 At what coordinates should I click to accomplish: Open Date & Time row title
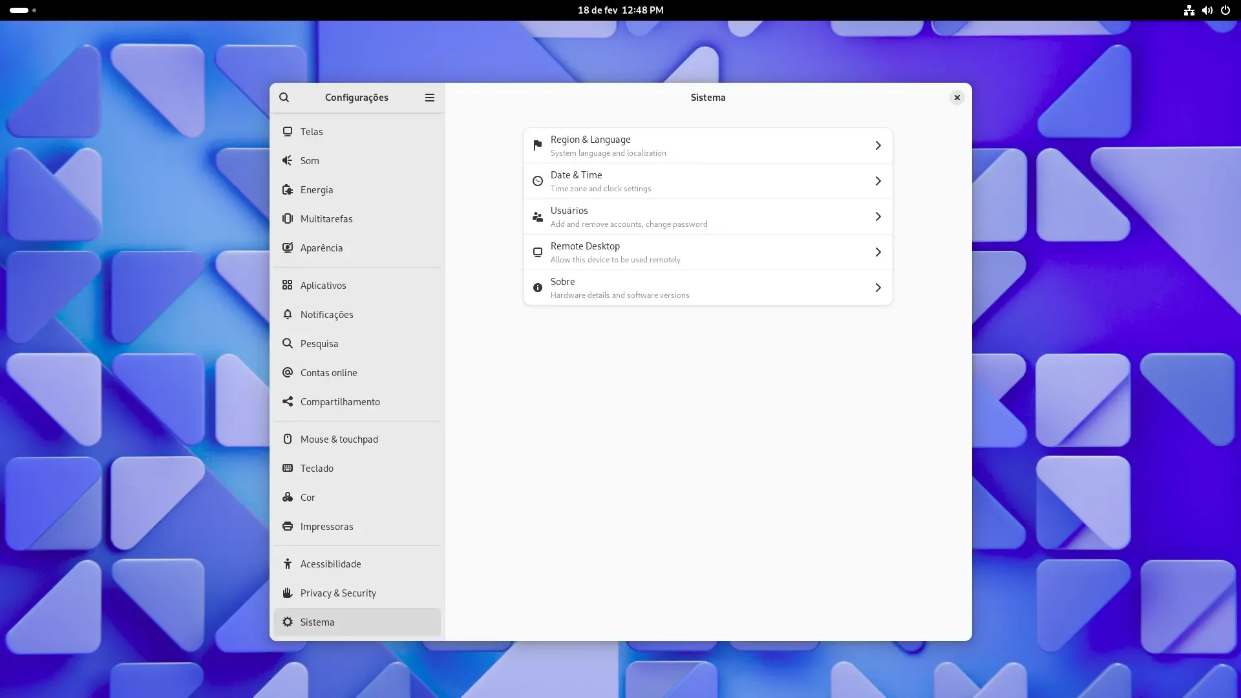pyautogui.click(x=576, y=175)
